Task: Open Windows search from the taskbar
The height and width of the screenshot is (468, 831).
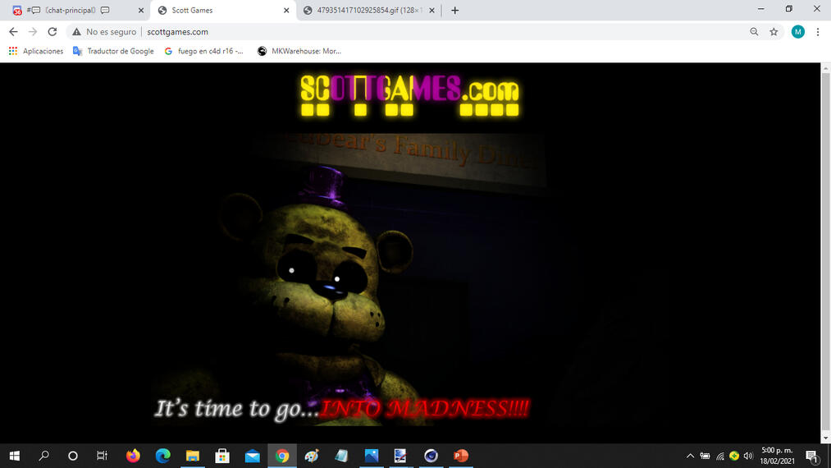Action: tap(44, 456)
